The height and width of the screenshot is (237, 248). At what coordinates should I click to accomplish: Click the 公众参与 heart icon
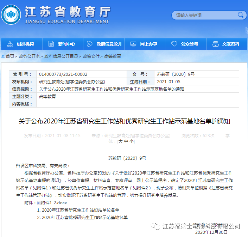tap(174, 44)
